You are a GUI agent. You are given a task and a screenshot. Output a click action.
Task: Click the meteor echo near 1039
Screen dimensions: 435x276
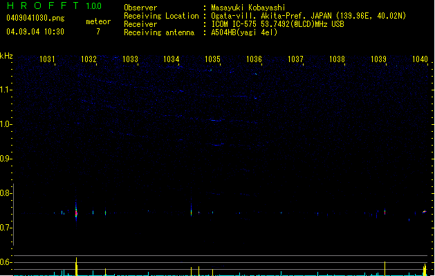(385, 212)
